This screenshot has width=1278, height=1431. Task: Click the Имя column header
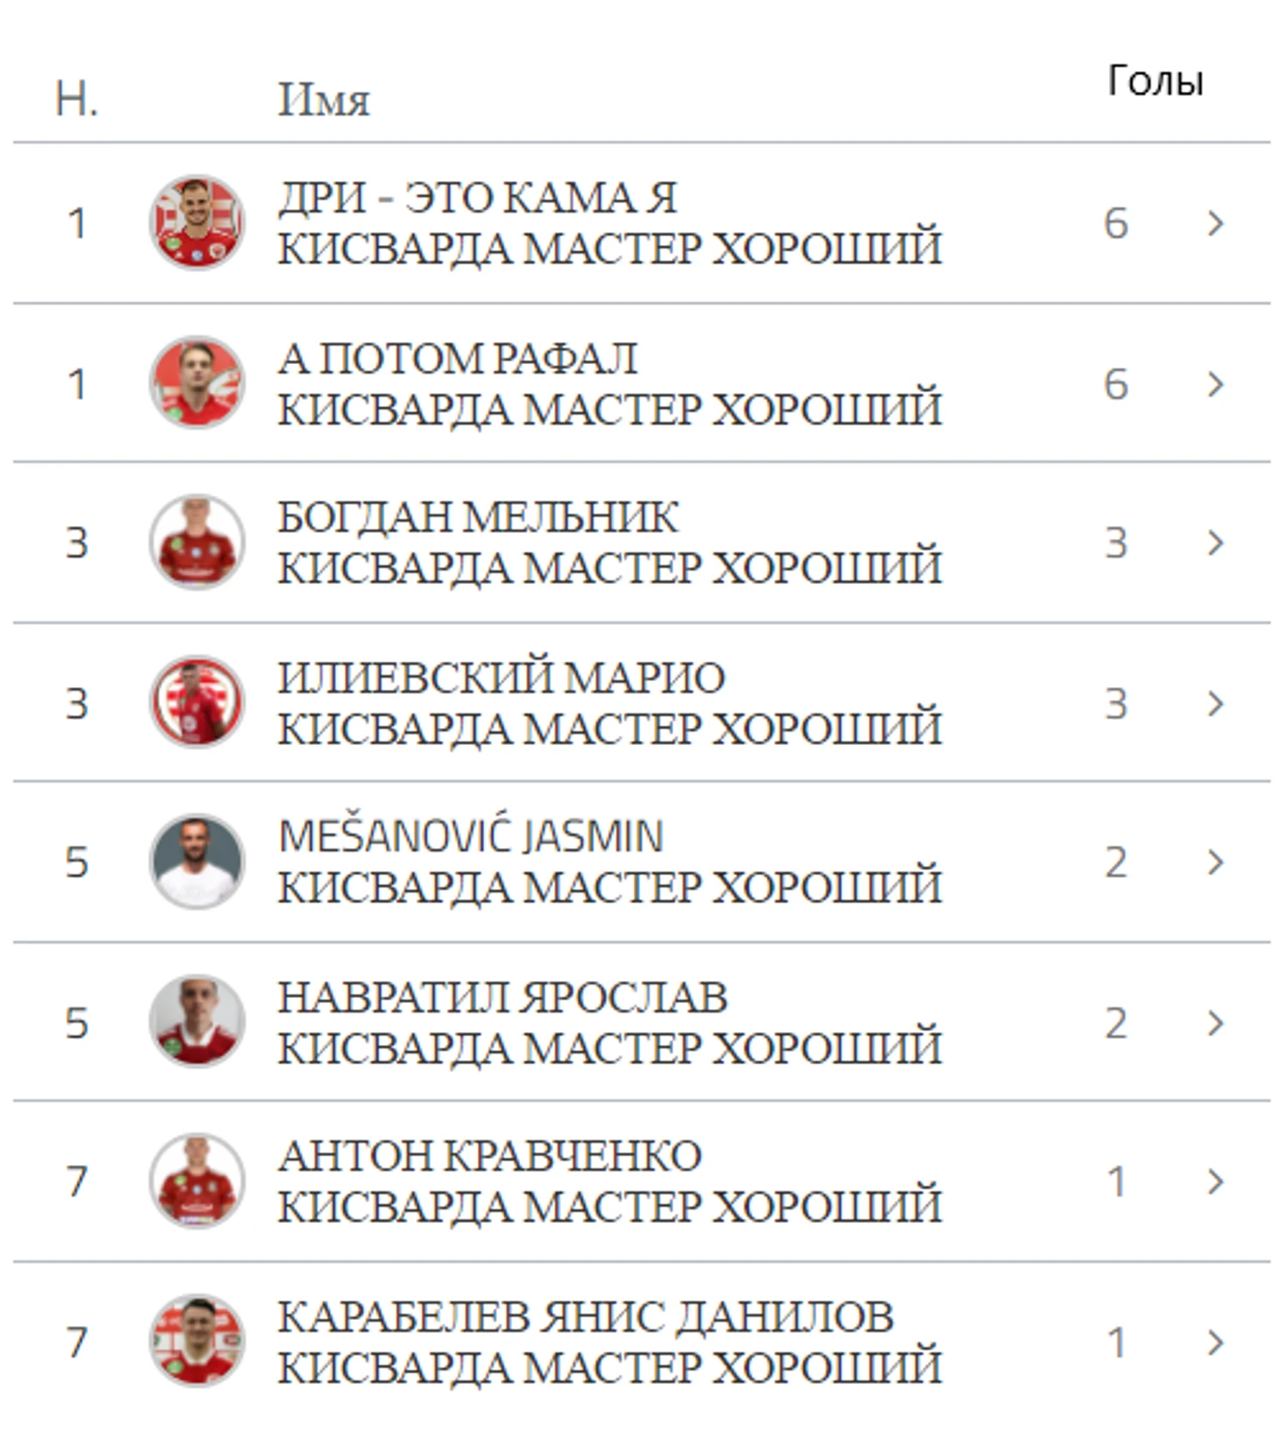(x=323, y=99)
